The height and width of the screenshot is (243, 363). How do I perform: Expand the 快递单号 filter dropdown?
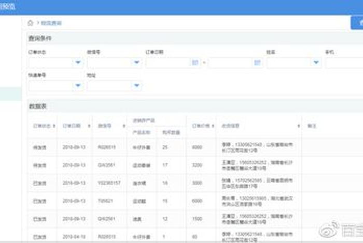pyautogui.click(x=78, y=86)
